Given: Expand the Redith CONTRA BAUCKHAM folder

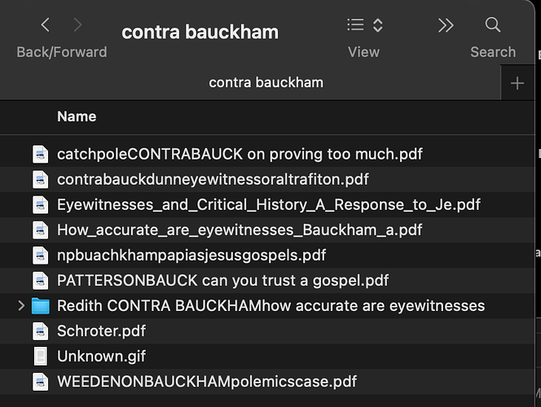Looking at the screenshot, I should [21, 306].
